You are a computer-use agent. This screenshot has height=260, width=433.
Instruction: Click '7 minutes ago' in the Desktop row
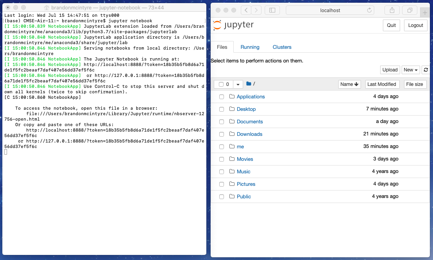coord(382,109)
